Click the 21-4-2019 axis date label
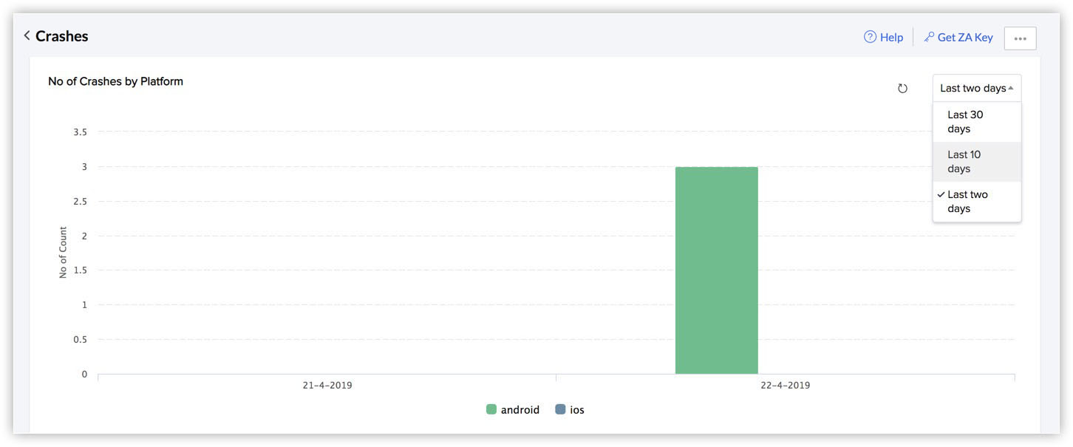The height and width of the screenshot is (447, 1073). coord(327,385)
